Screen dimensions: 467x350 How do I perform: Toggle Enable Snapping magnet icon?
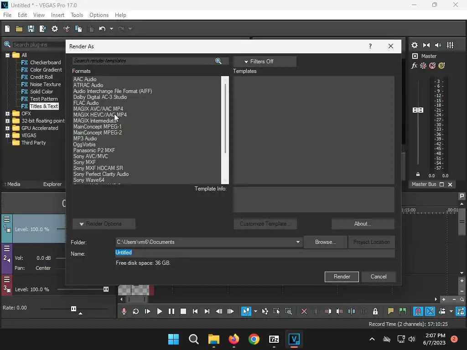[418, 311]
